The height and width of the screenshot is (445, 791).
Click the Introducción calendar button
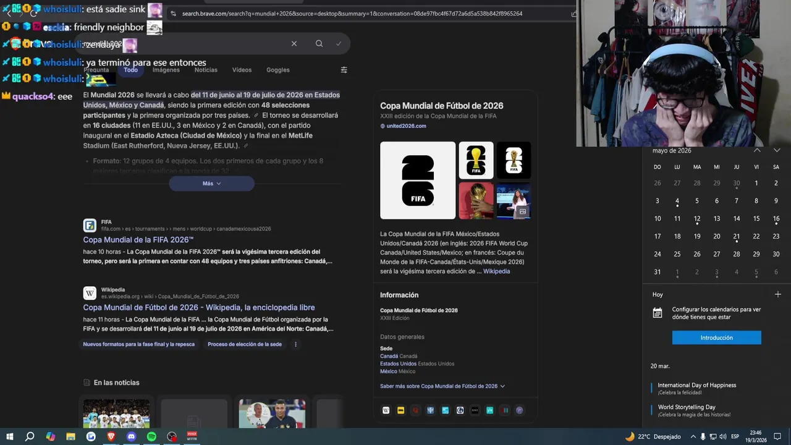click(717, 337)
